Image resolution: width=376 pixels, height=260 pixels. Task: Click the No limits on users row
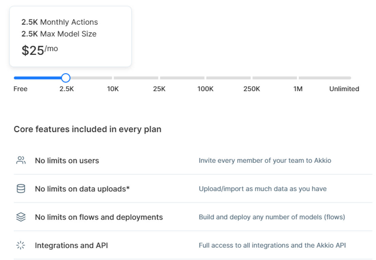pyautogui.click(x=193, y=160)
